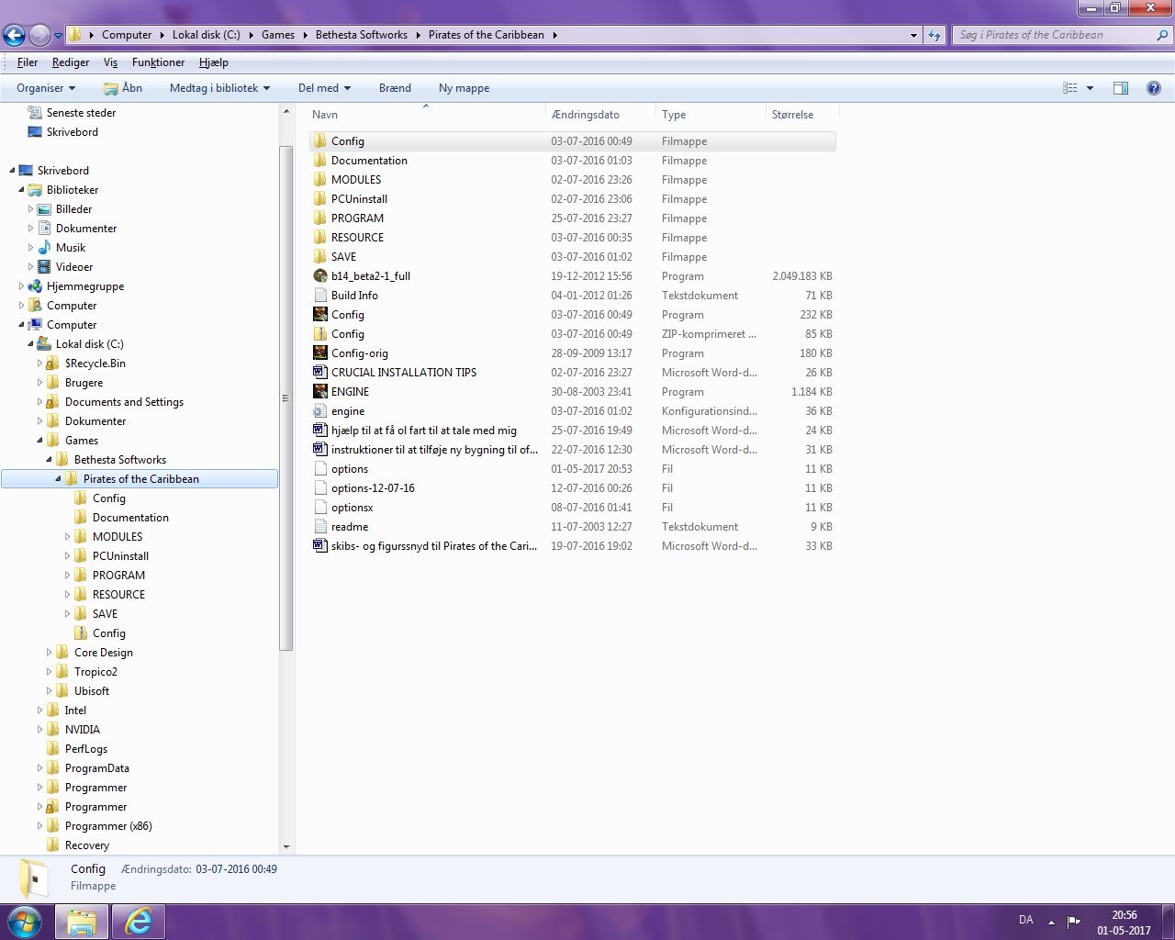Select the Config-orig program icon
This screenshot has width=1175, height=940.
pos(320,353)
